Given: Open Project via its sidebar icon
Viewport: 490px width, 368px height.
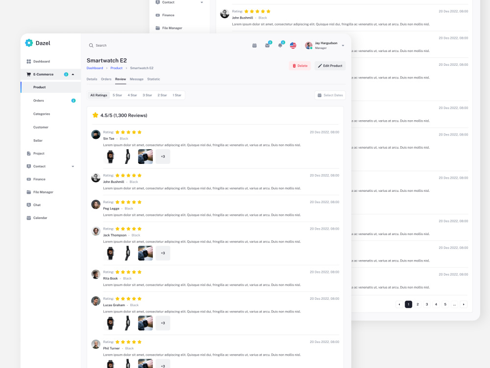Looking at the screenshot, I should 29,154.
